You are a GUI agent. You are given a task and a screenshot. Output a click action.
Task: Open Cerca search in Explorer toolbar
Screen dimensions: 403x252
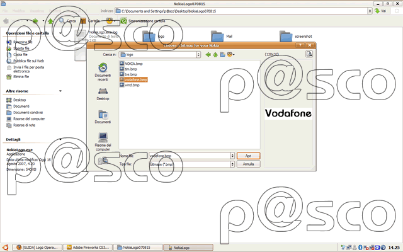coord(67,21)
